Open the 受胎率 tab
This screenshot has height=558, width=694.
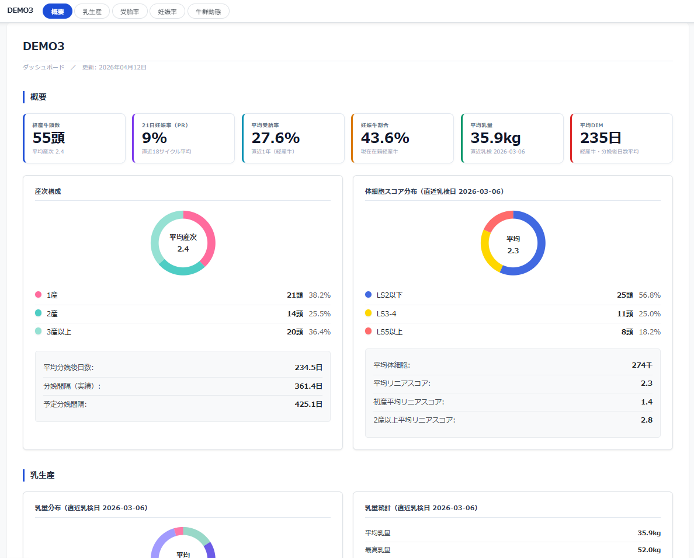point(130,12)
